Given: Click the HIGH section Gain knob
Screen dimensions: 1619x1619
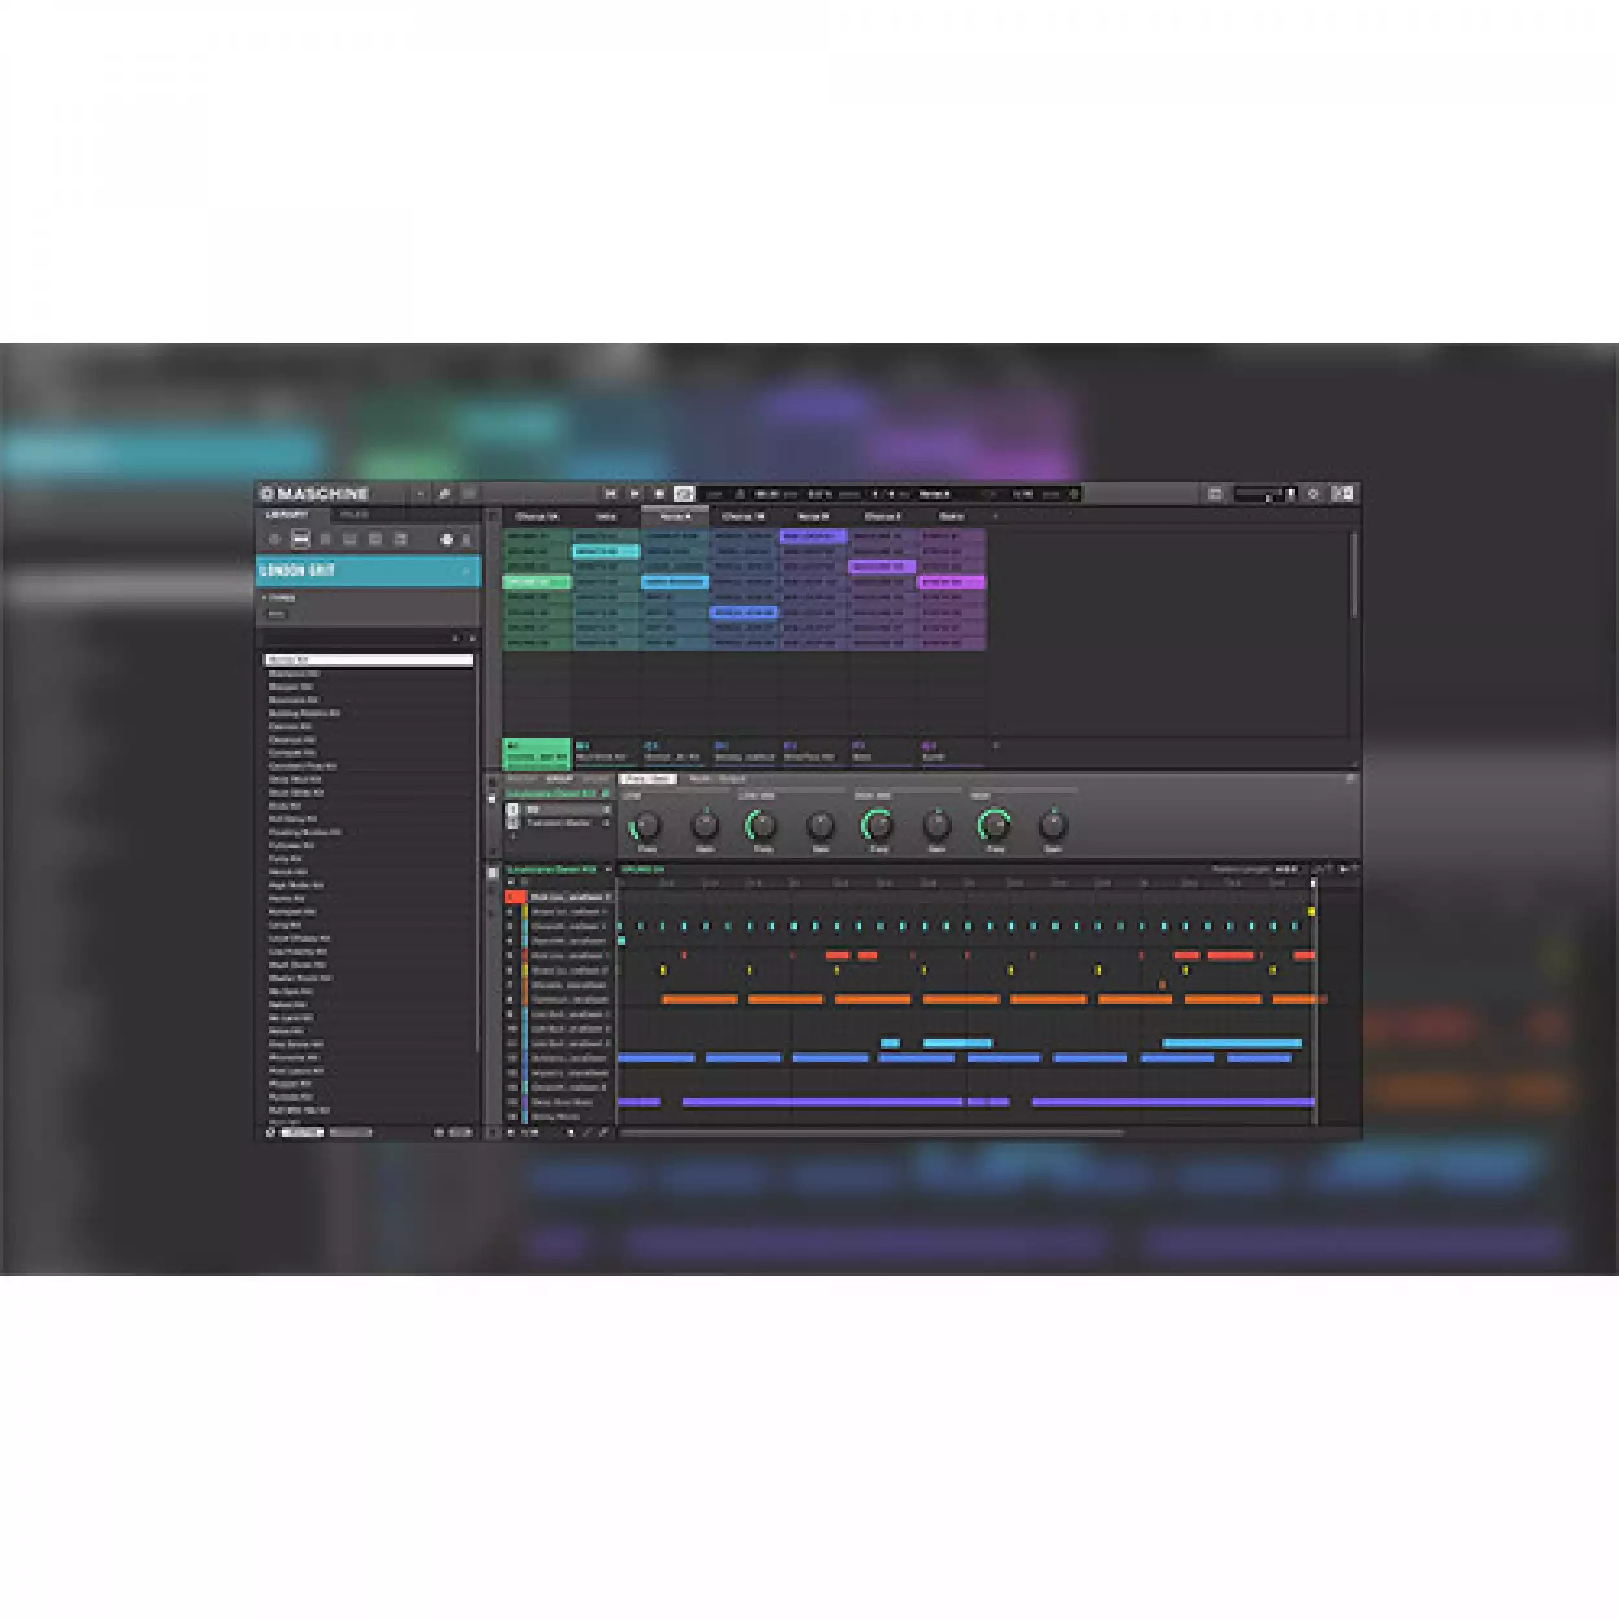Looking at the screenshot, I should (1052, 826).
